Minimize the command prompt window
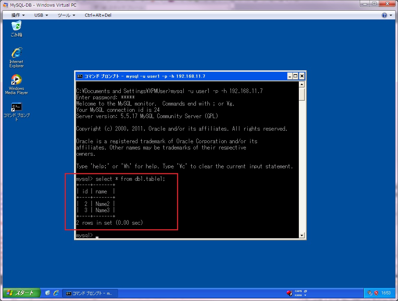This screenshot has height=301, width=398. 289,76
